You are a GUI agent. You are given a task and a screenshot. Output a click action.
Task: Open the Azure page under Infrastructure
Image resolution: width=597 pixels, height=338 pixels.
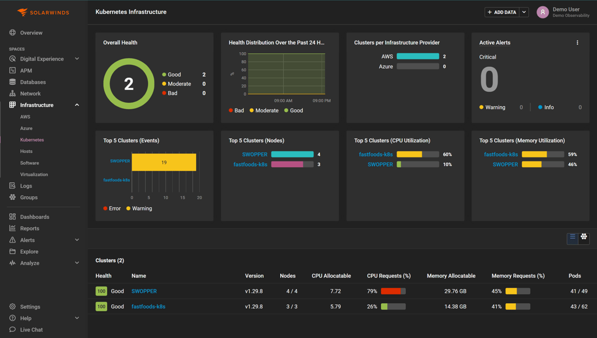point(25,128)
